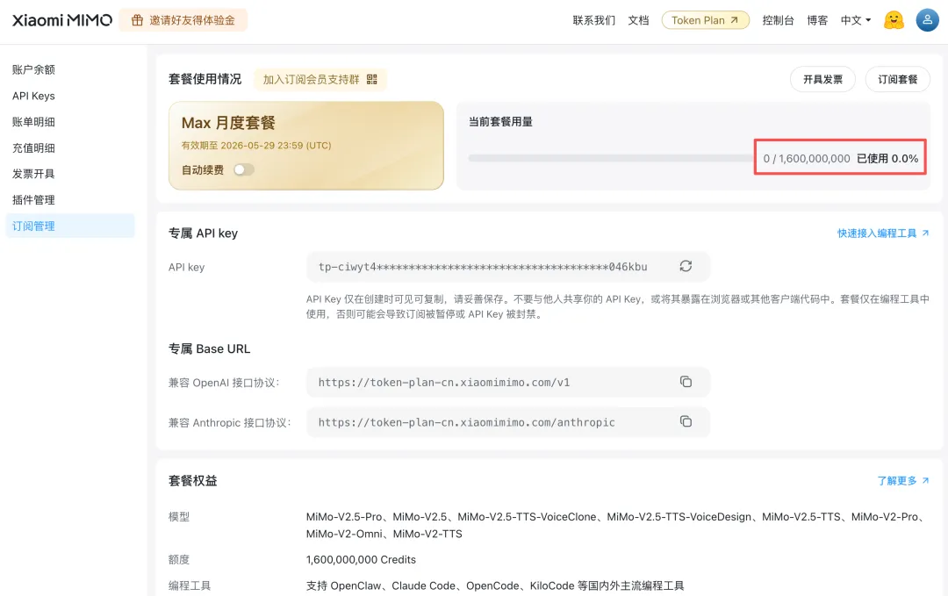Click the QR code icon for member group

tap(372, 79)
